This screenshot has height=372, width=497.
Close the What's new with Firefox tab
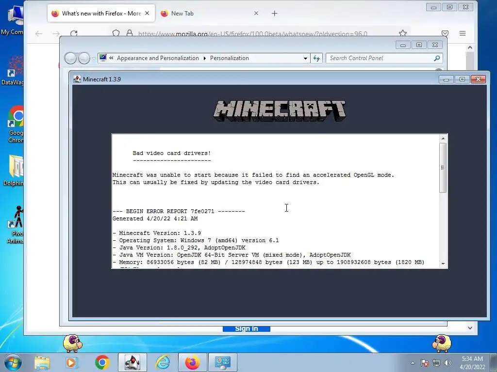click(147, 13)
